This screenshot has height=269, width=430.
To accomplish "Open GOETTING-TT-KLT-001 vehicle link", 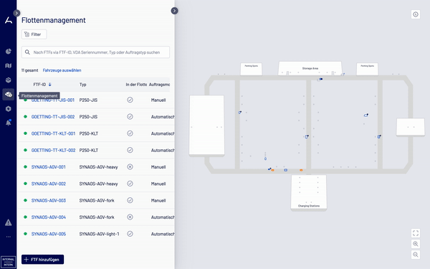I will pos(53,133).
